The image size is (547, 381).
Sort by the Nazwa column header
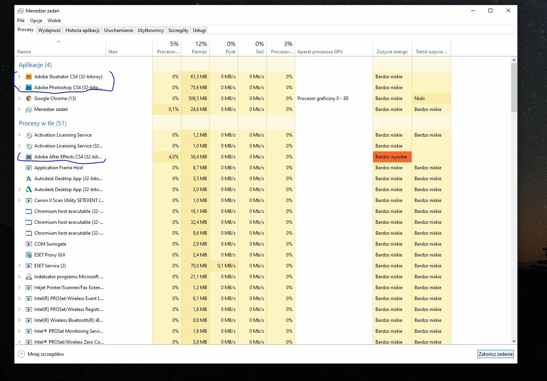pyautogui.click(x=60, y=48)
